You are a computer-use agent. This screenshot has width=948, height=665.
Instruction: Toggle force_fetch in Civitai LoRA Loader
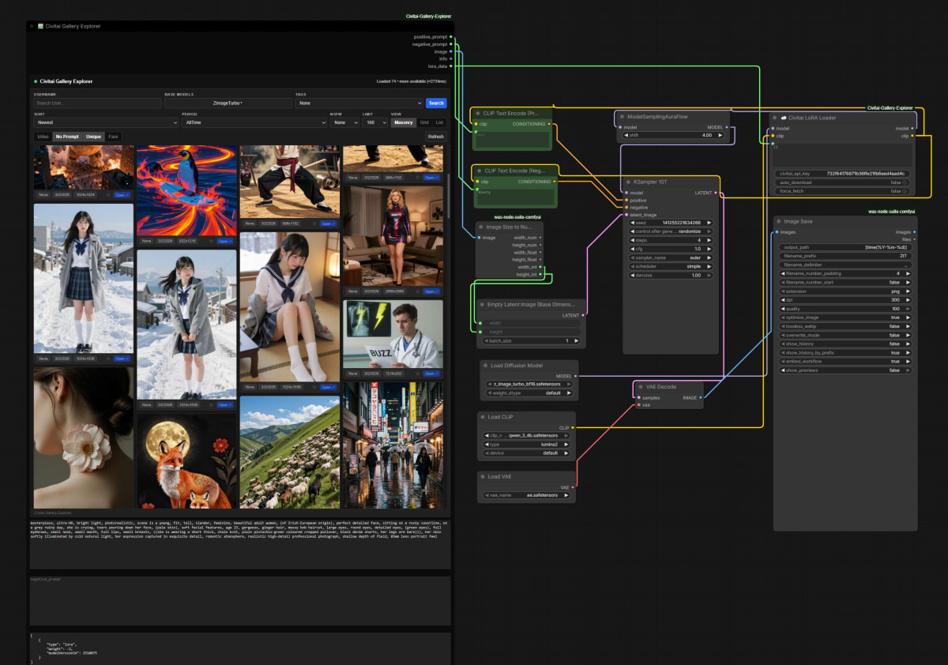click(x=842, y=191)
